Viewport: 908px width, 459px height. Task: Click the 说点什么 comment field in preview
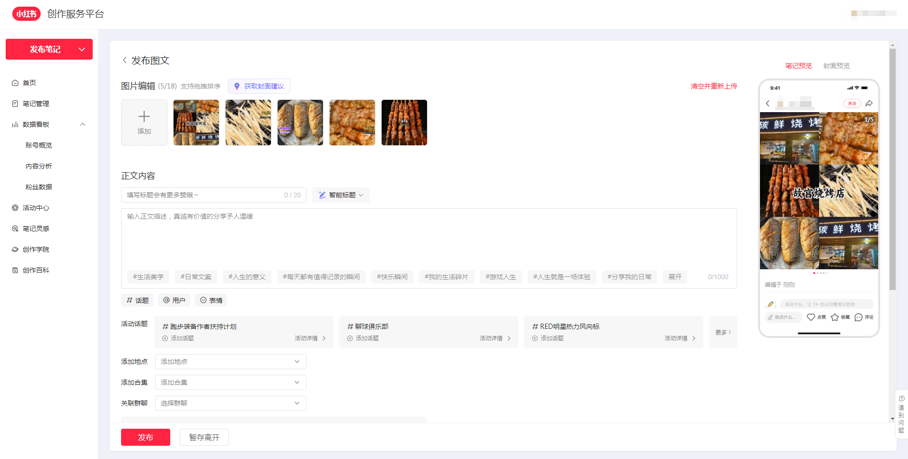[783, 317]
